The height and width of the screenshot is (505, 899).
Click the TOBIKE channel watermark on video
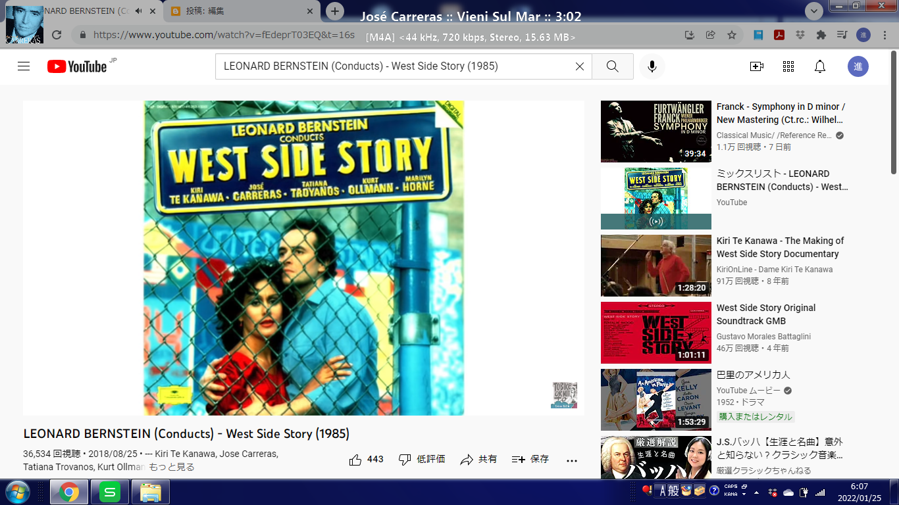coord(564,395)
